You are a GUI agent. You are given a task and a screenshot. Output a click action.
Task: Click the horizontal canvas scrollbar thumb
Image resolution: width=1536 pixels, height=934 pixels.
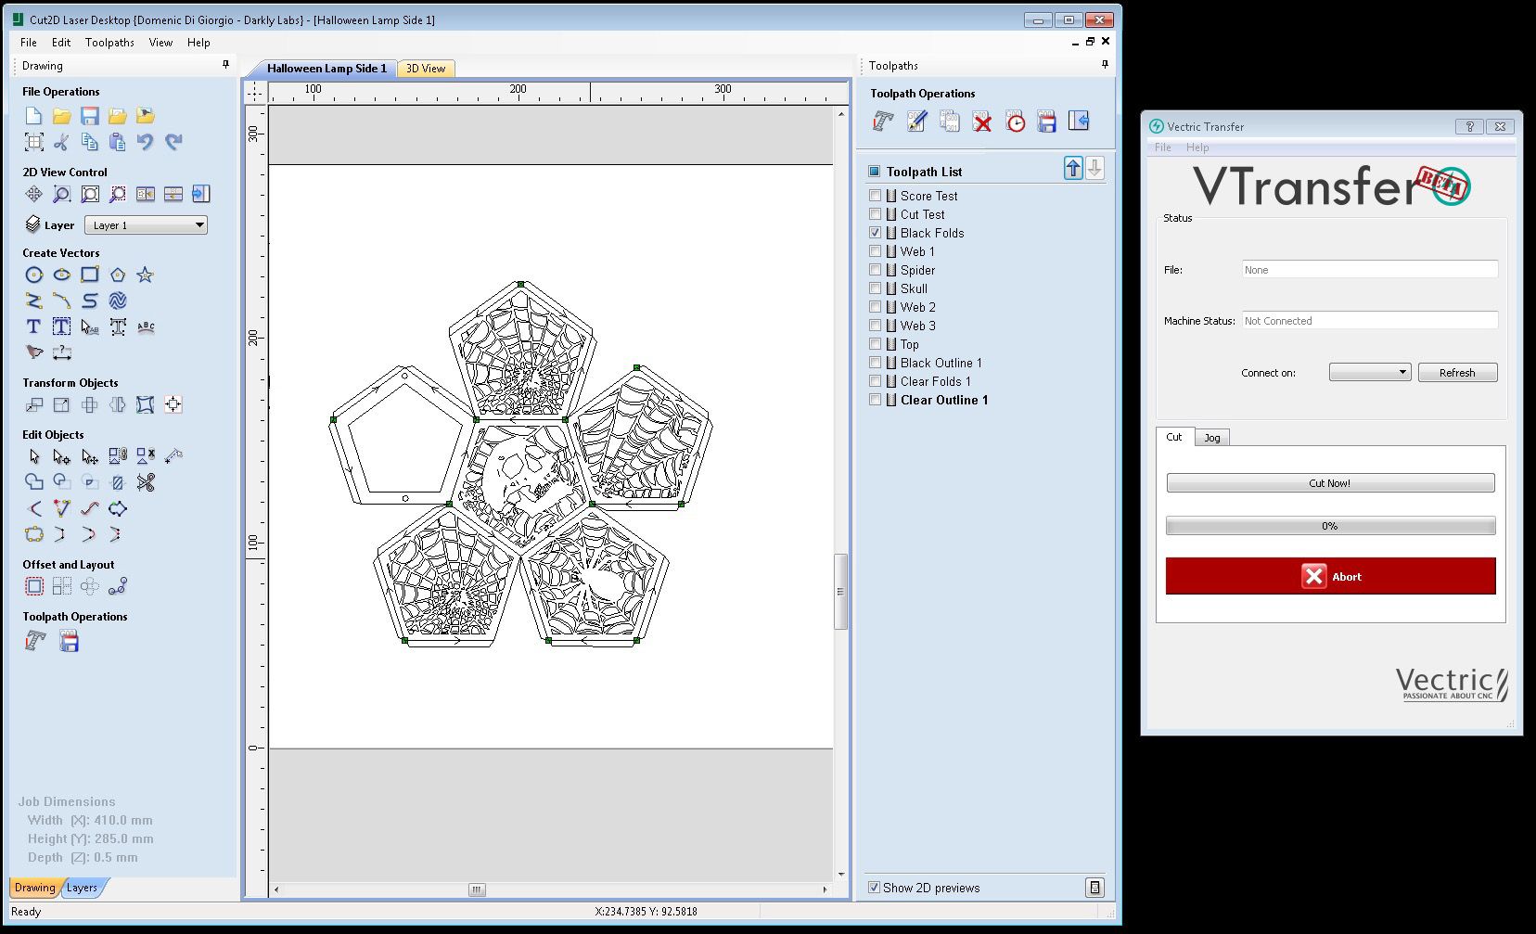(477, 889)
